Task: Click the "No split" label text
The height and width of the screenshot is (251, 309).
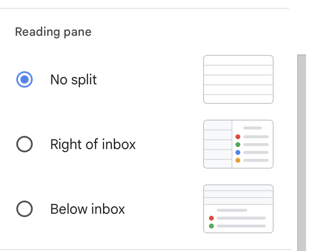Action: click(74, 79)
